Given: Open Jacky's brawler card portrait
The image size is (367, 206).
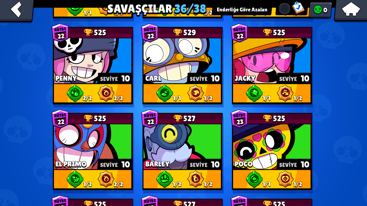Looking at the screenshot, I should click(272, 61).
